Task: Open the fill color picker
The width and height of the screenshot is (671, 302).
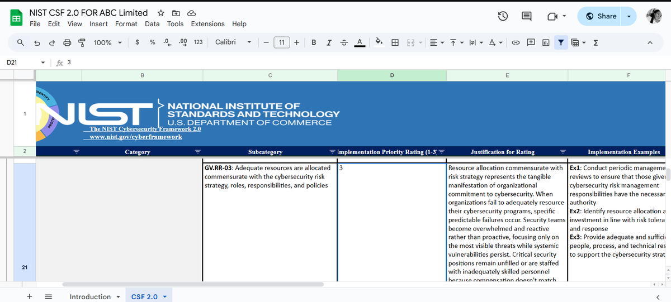Action: [379, 42]
